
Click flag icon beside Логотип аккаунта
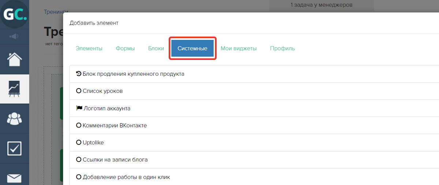pyautogui.click(x=79, y=109)
